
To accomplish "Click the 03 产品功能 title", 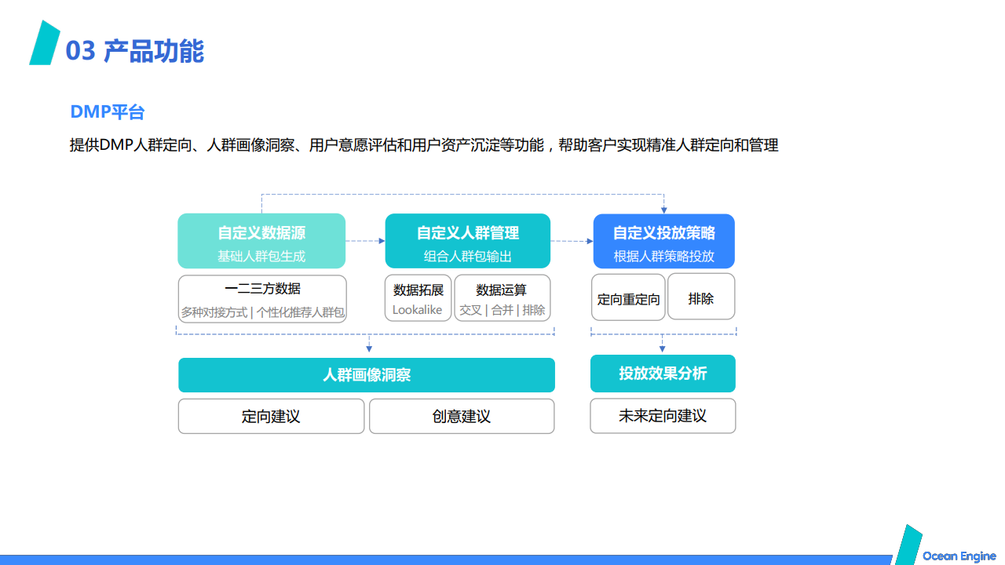I will click(135, 50).
